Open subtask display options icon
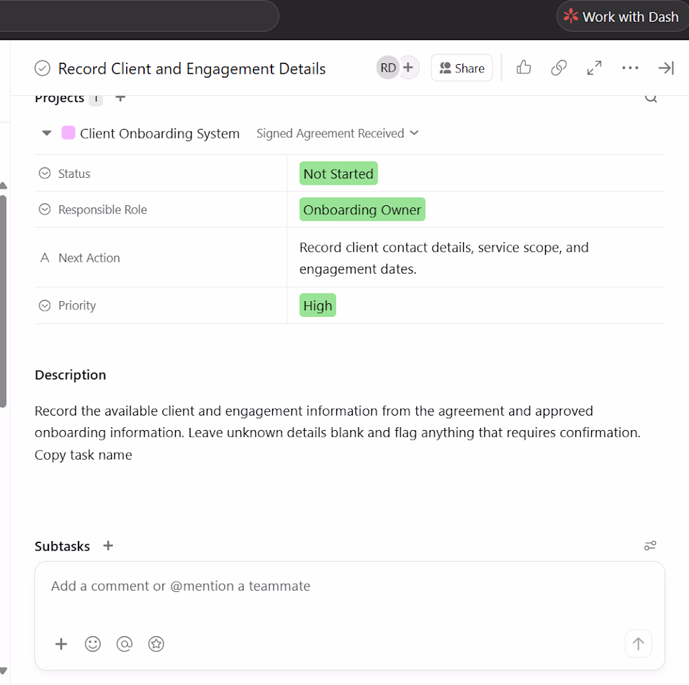This screenshot has width=689, height=685. (650, 546)
